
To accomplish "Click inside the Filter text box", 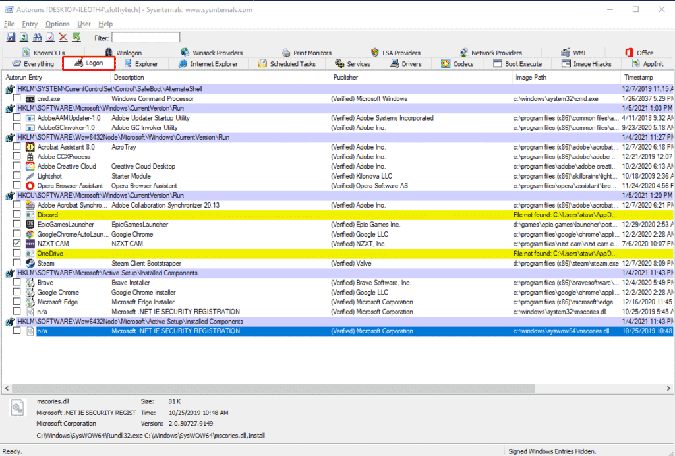I will click(x=145, y=38).
